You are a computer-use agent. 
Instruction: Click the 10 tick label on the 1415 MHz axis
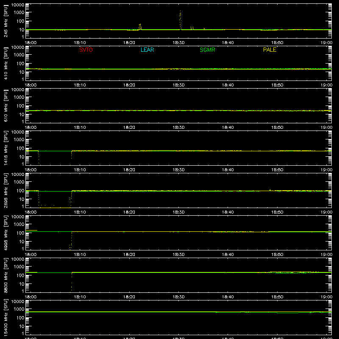(x=22, y=157)
